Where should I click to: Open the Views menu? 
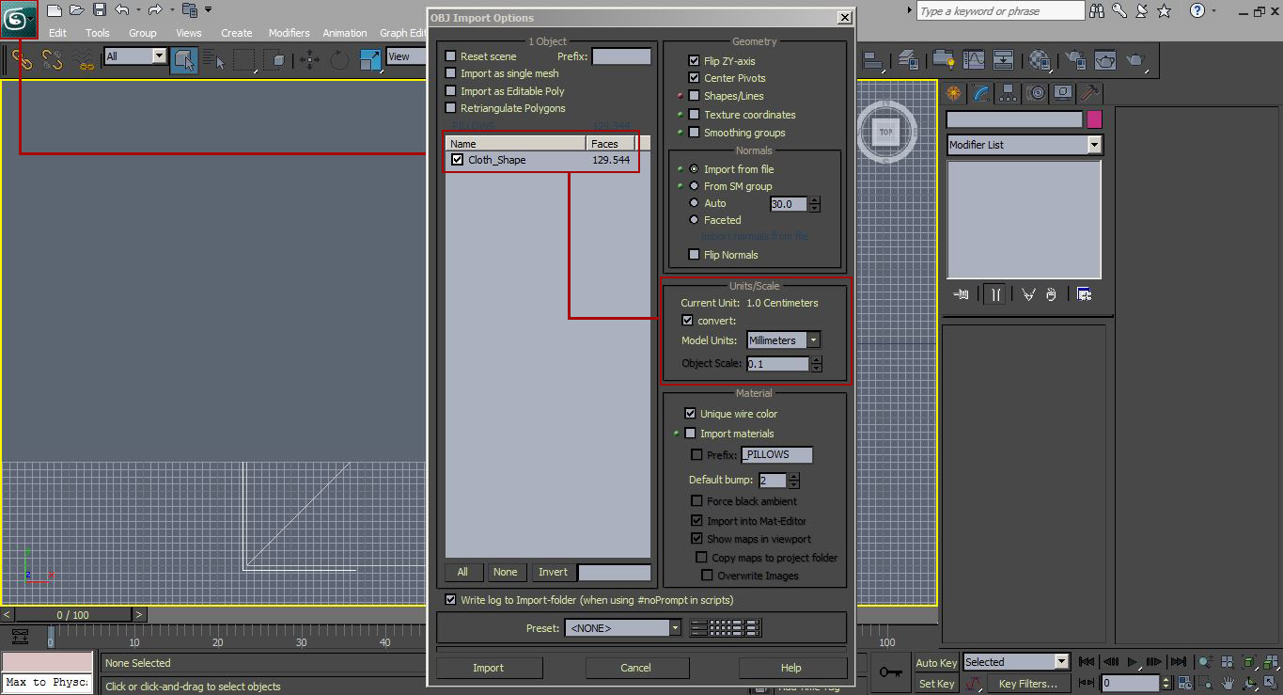pos(189,33)
